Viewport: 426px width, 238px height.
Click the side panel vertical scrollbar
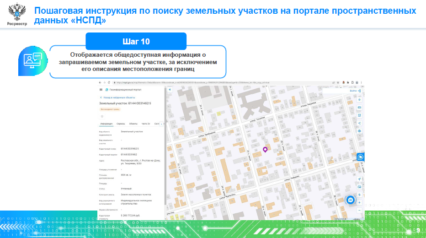click(x=165, y=146)
